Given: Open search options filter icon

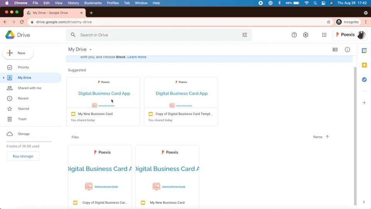Looking at the screenshot, I should tap(245, 35).
